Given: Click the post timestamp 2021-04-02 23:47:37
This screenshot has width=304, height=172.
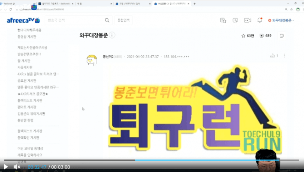Looking at the screenshot, I should point(143,56).
